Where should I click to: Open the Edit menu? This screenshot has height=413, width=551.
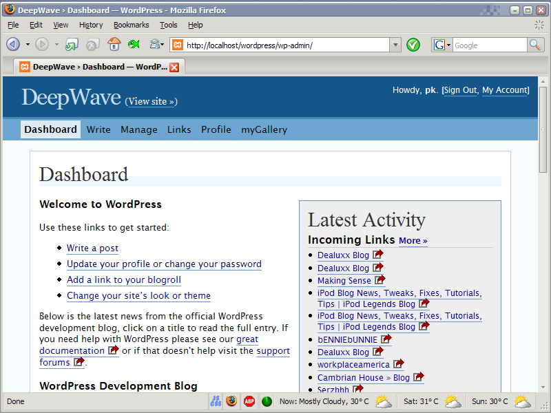tap(36, 25)
